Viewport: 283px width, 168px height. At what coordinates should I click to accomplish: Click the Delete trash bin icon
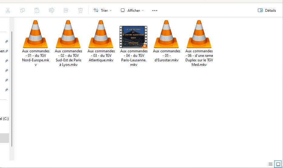pos(81,10)
